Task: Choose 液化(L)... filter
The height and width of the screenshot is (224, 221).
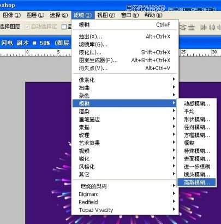Action: [125, 52]
